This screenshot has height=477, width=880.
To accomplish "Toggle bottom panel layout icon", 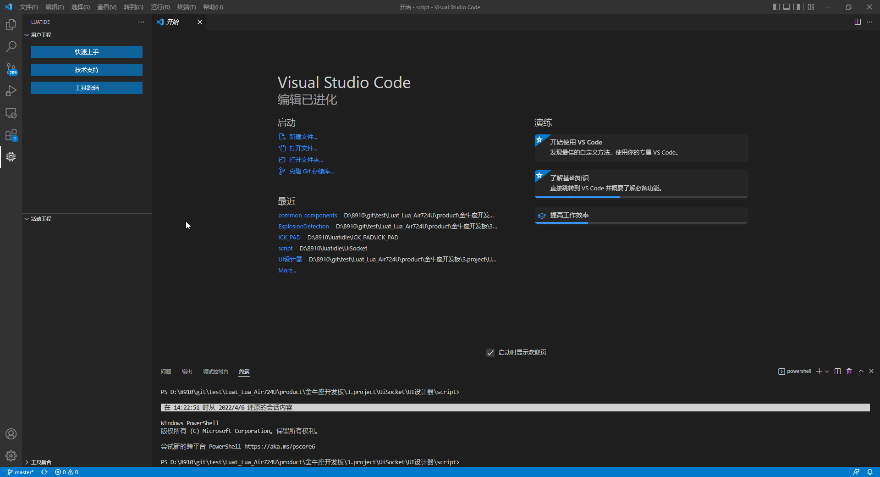I will click(786, 7).
